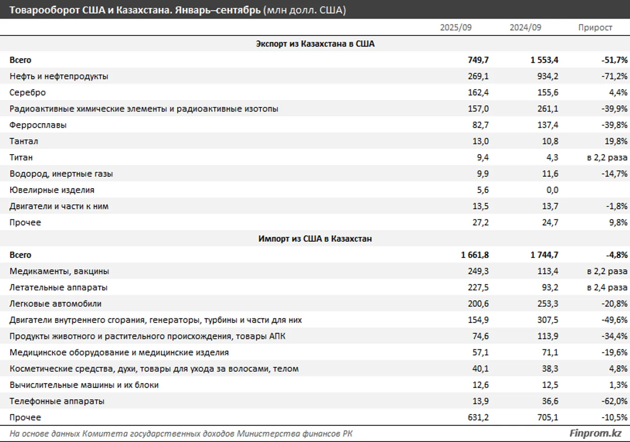The height and width of the screenshot is (442, 630).
Task: Click the Ферросплавы row label
Action: (38, 125)
